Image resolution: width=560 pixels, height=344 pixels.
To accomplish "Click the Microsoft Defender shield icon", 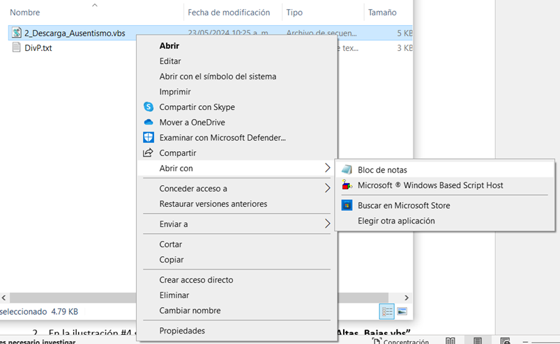I will [148, 138].
